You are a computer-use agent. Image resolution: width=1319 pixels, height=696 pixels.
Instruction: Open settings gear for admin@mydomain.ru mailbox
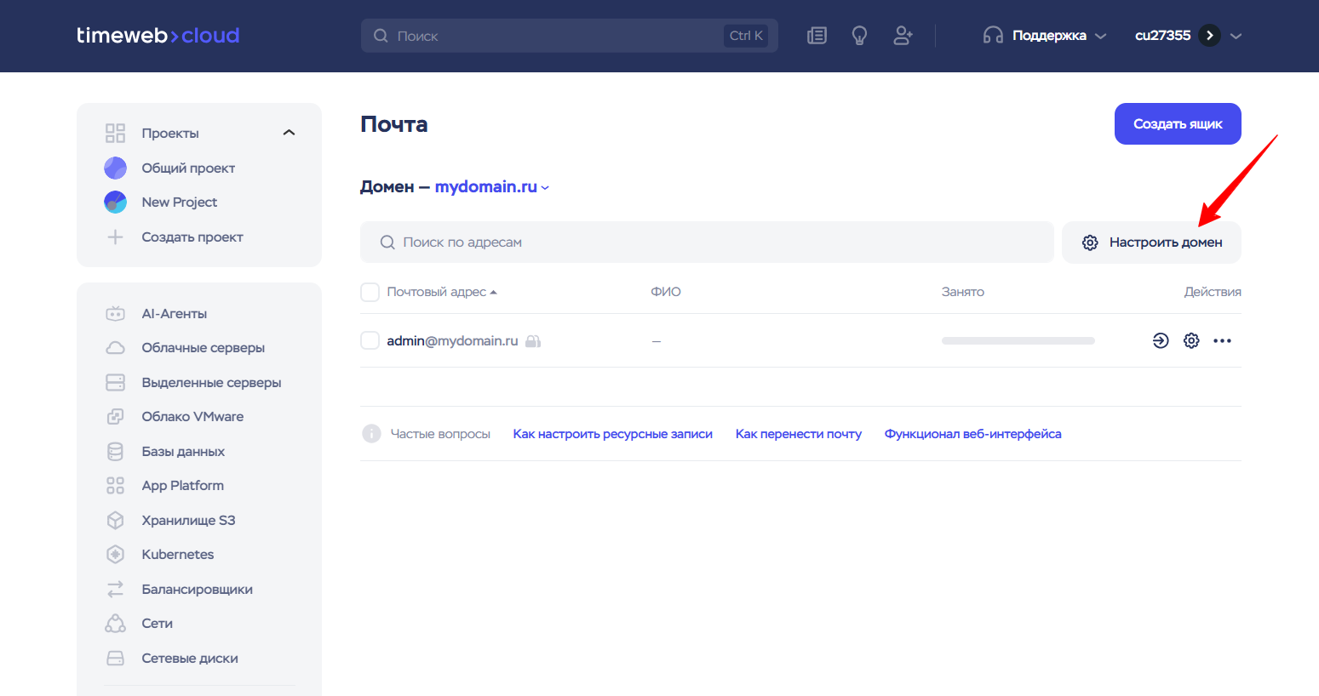click(x=1191, y=340)
